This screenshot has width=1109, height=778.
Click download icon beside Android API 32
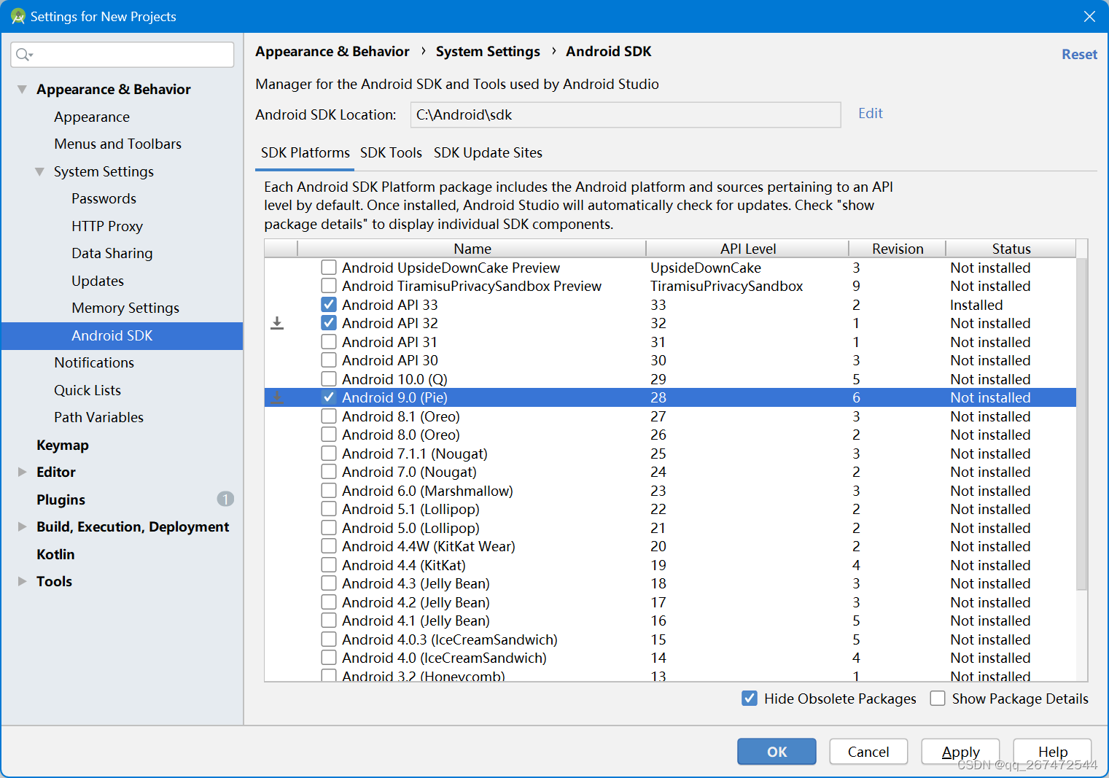pos(277,323)
